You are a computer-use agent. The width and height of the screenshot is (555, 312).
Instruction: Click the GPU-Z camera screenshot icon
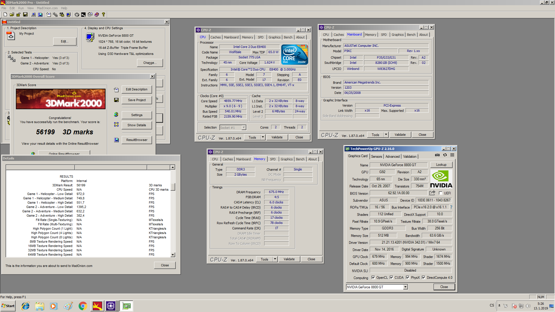437,155
